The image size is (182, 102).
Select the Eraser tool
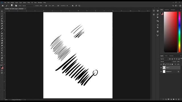click(x=2, y=38)
